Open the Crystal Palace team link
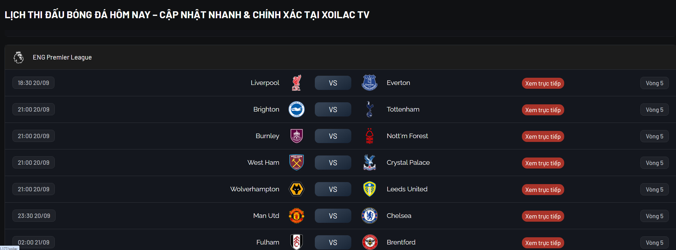Image resolution: width=676 pixels, height=250 pixels. tap(408, 163)
